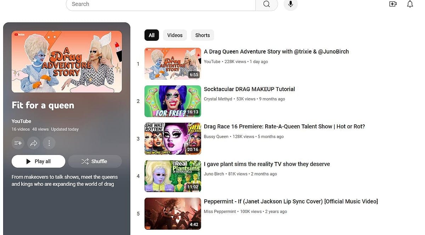Screen dimensions: 425x235
Task: Open the YouTube channel under first video
Action: coord(212,62)
